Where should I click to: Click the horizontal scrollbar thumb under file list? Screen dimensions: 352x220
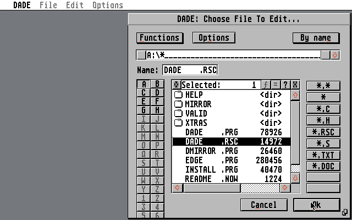[x=212, y=188]
